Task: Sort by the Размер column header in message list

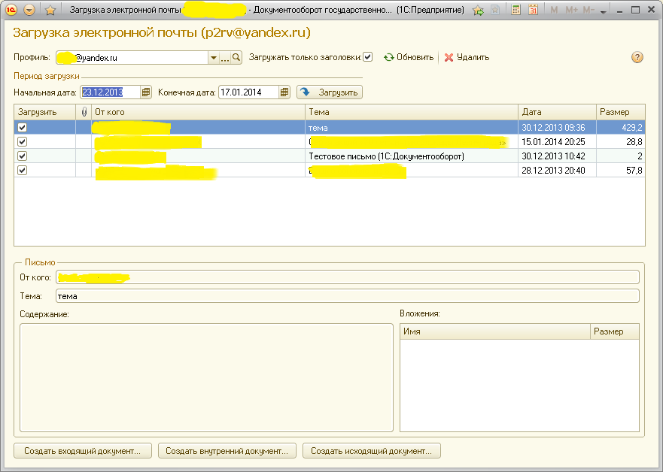Action: pos(621,112)
